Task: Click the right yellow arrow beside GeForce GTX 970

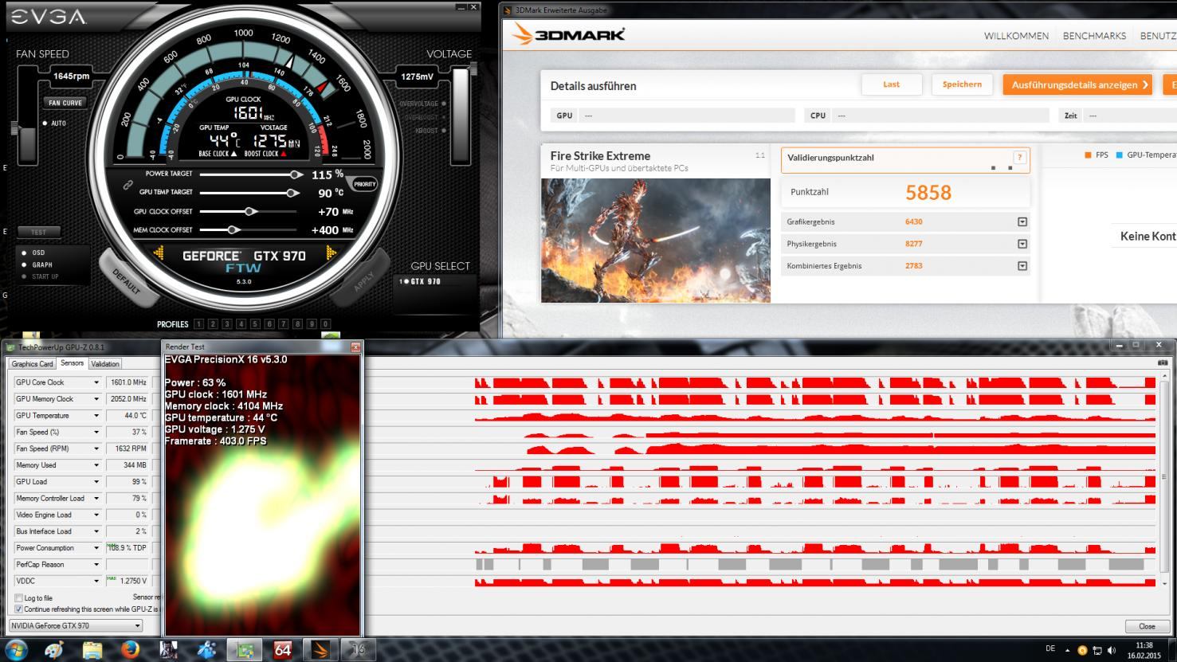Action: (x=330, y=253)
